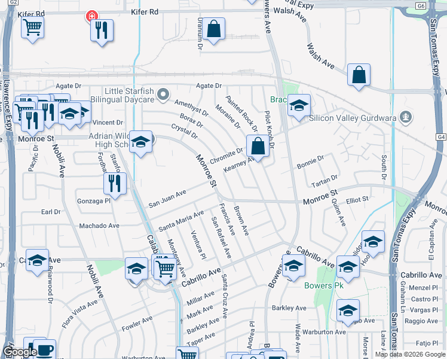Screen dimensions: 447x359
Task: Click the Menzel Pl street label
Action: (x=423, y=288)
